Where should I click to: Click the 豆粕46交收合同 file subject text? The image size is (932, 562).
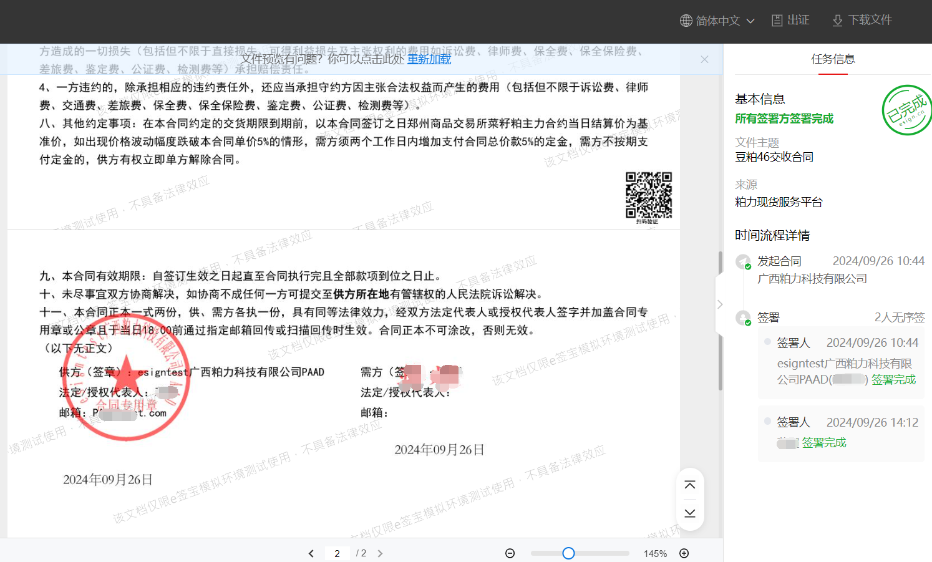774,157
